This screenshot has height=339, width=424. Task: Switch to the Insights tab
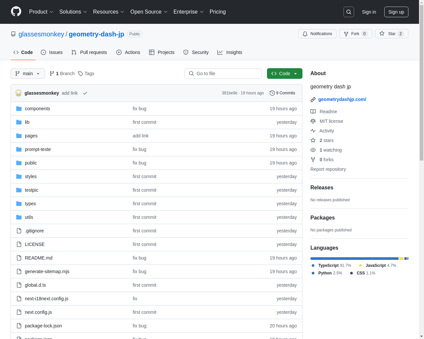tap(230, 52)
